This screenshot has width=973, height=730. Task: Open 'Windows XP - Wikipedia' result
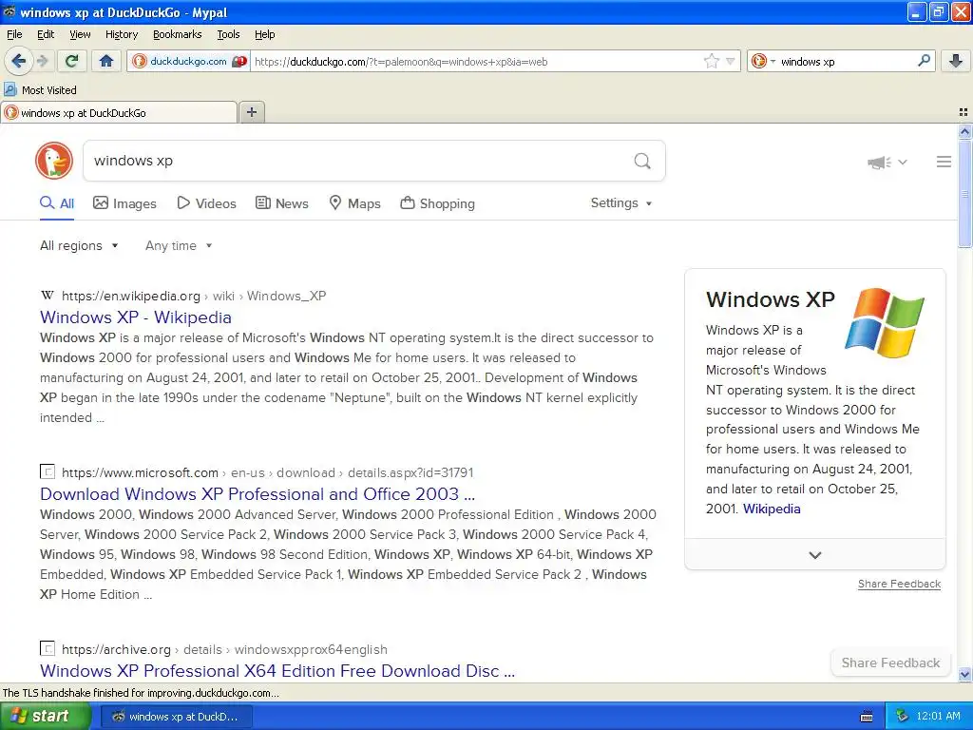pos(136,317)
